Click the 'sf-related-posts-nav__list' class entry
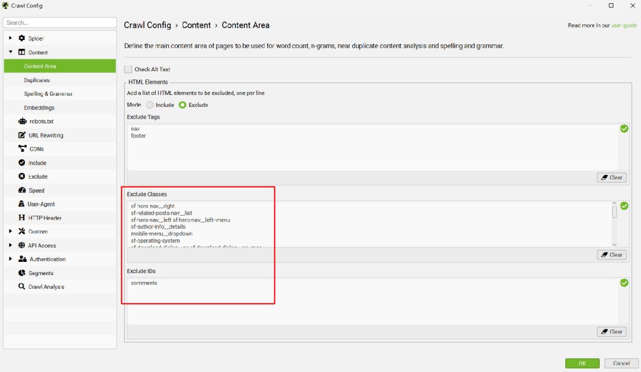 click(x=162, y=213)
